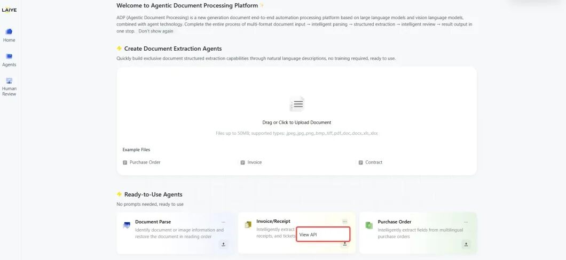Click the Document Parse agent icon
Image resolution: width=566 pixels, height=260 pixels.
[127, 225]
